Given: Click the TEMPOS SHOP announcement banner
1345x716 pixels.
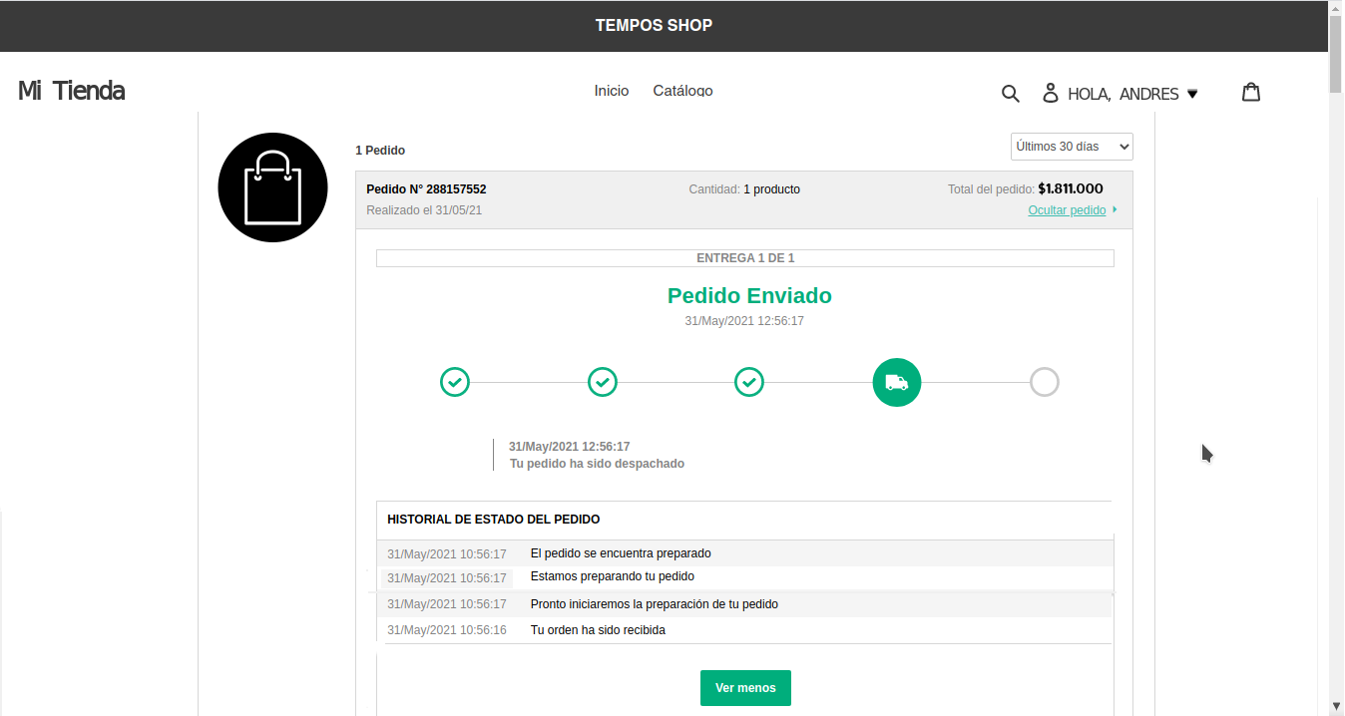Looking at the screenshot, I should pyautogui.click(x=654, y=26).
